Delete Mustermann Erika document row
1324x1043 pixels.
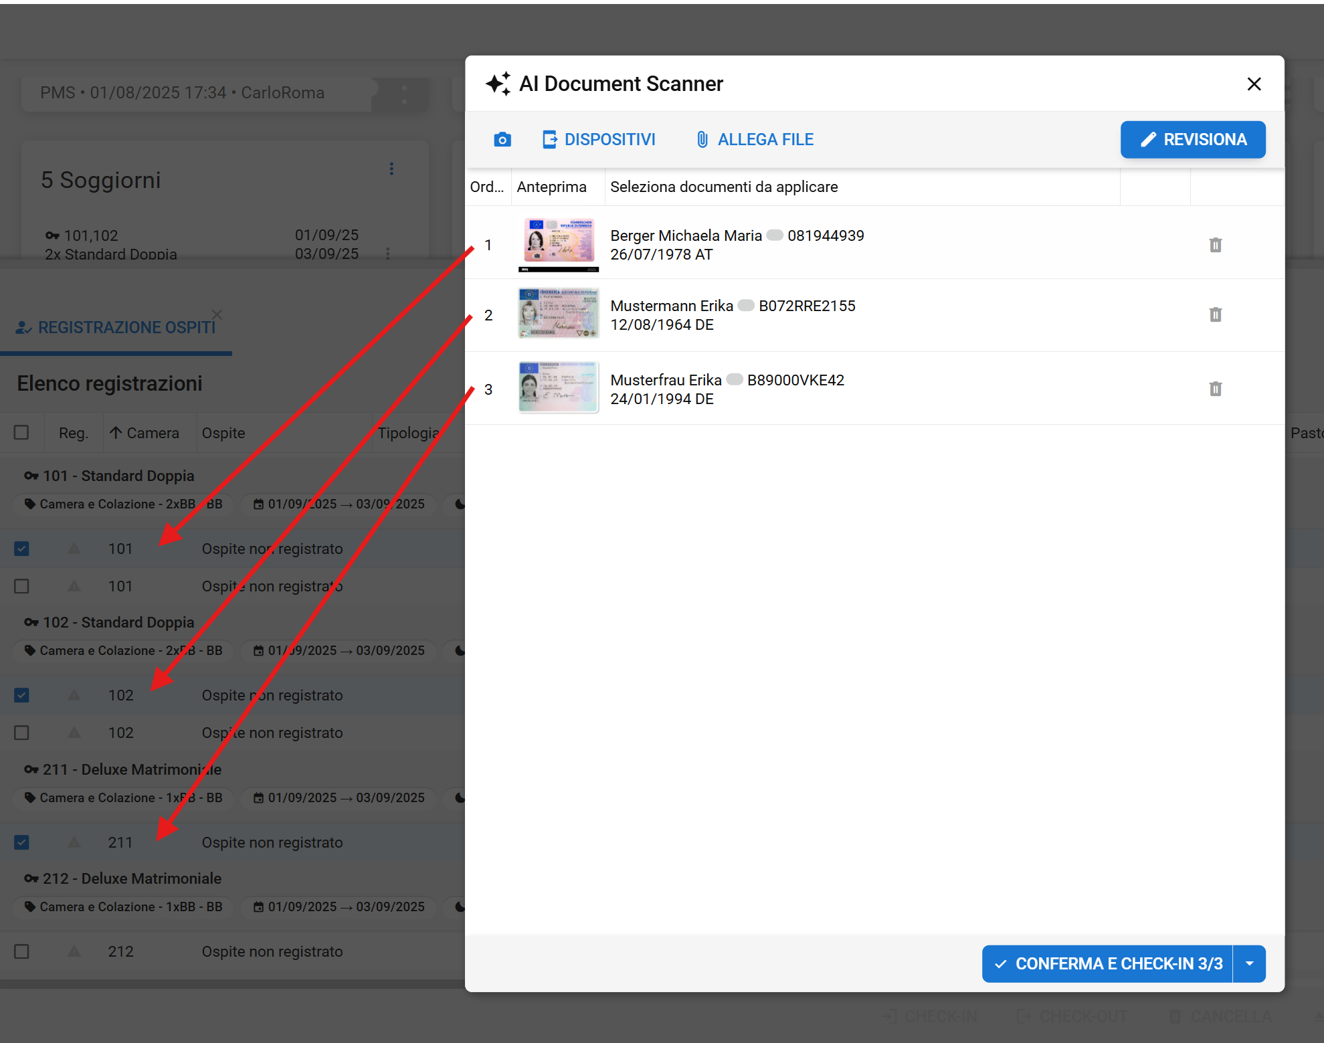click(x=1215, y=314)
